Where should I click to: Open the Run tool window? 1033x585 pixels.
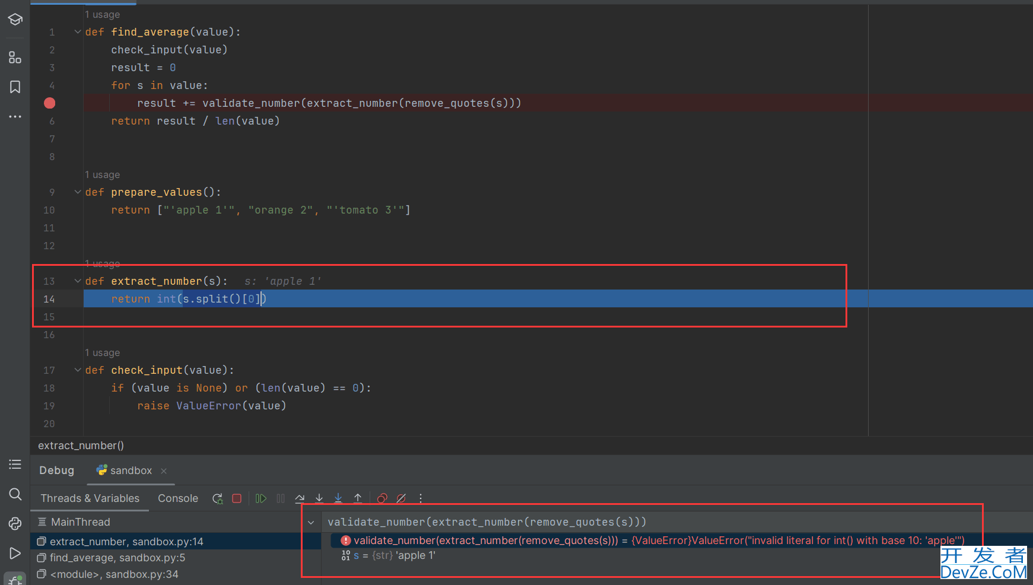(x=15, y=553)
